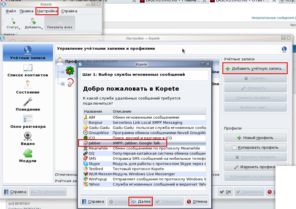Select the Meanwhile protocol row
This screenshot has width=296, height=209.
144,148
